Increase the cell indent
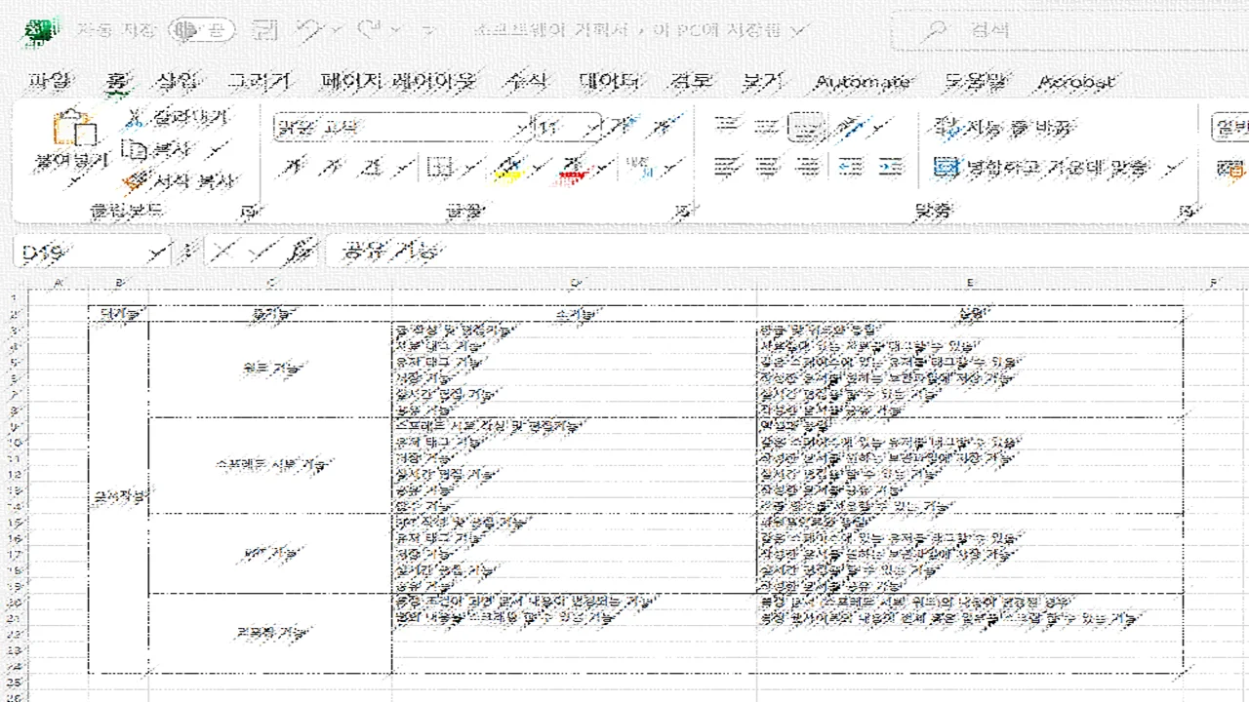 [x=890, y=167]
